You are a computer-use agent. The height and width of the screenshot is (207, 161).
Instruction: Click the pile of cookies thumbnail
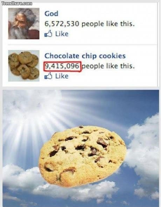tap(24, 66)
